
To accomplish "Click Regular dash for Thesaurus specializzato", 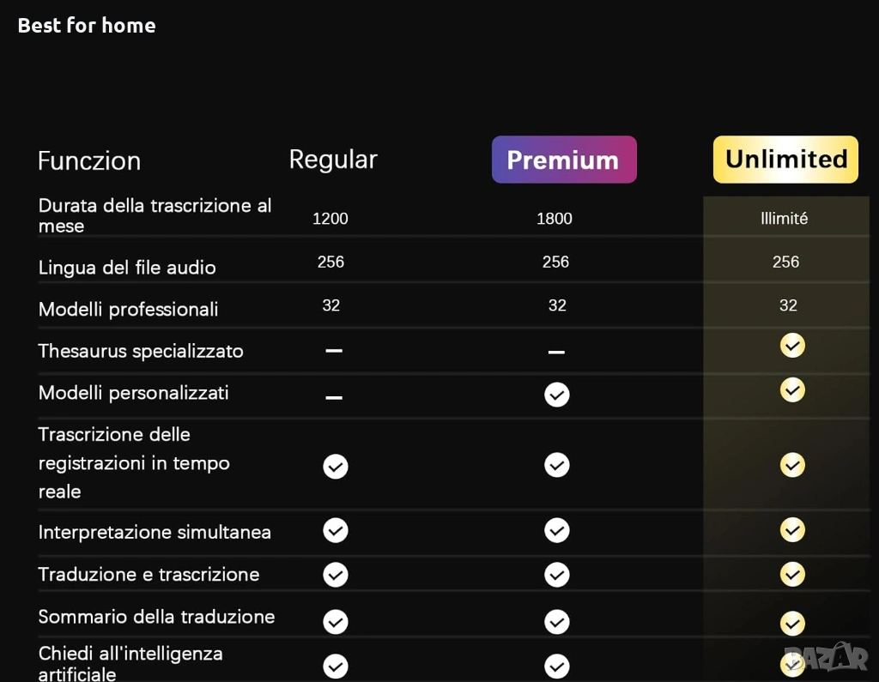I will point(334,352).
